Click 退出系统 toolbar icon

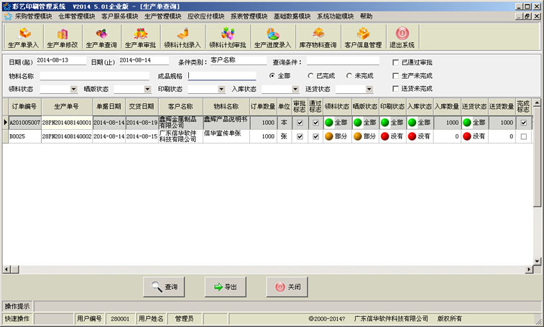(x=402, y=37)
